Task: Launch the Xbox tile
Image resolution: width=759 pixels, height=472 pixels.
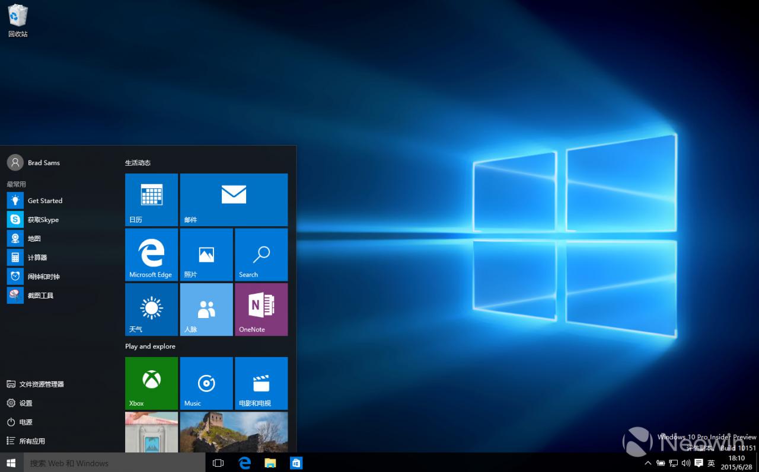Action: 151,383
